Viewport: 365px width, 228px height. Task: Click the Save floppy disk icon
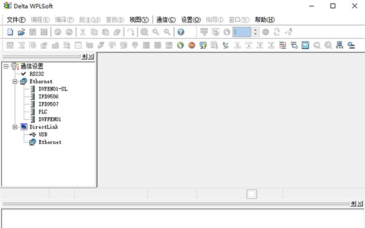pos(32,32)
